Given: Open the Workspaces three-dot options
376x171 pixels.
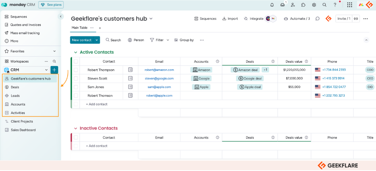Looking at the screenshot, I should pos(46,61).
